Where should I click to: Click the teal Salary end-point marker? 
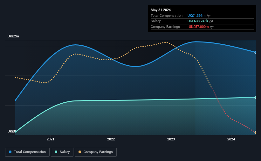[256, 97]
